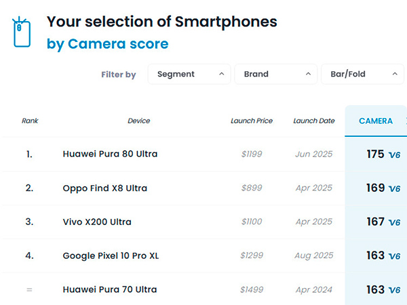This screenshot has width=407, height=305.
Task: Click V6 badge in Google Pixel 10 row
Action: click(x=394, y=256)
